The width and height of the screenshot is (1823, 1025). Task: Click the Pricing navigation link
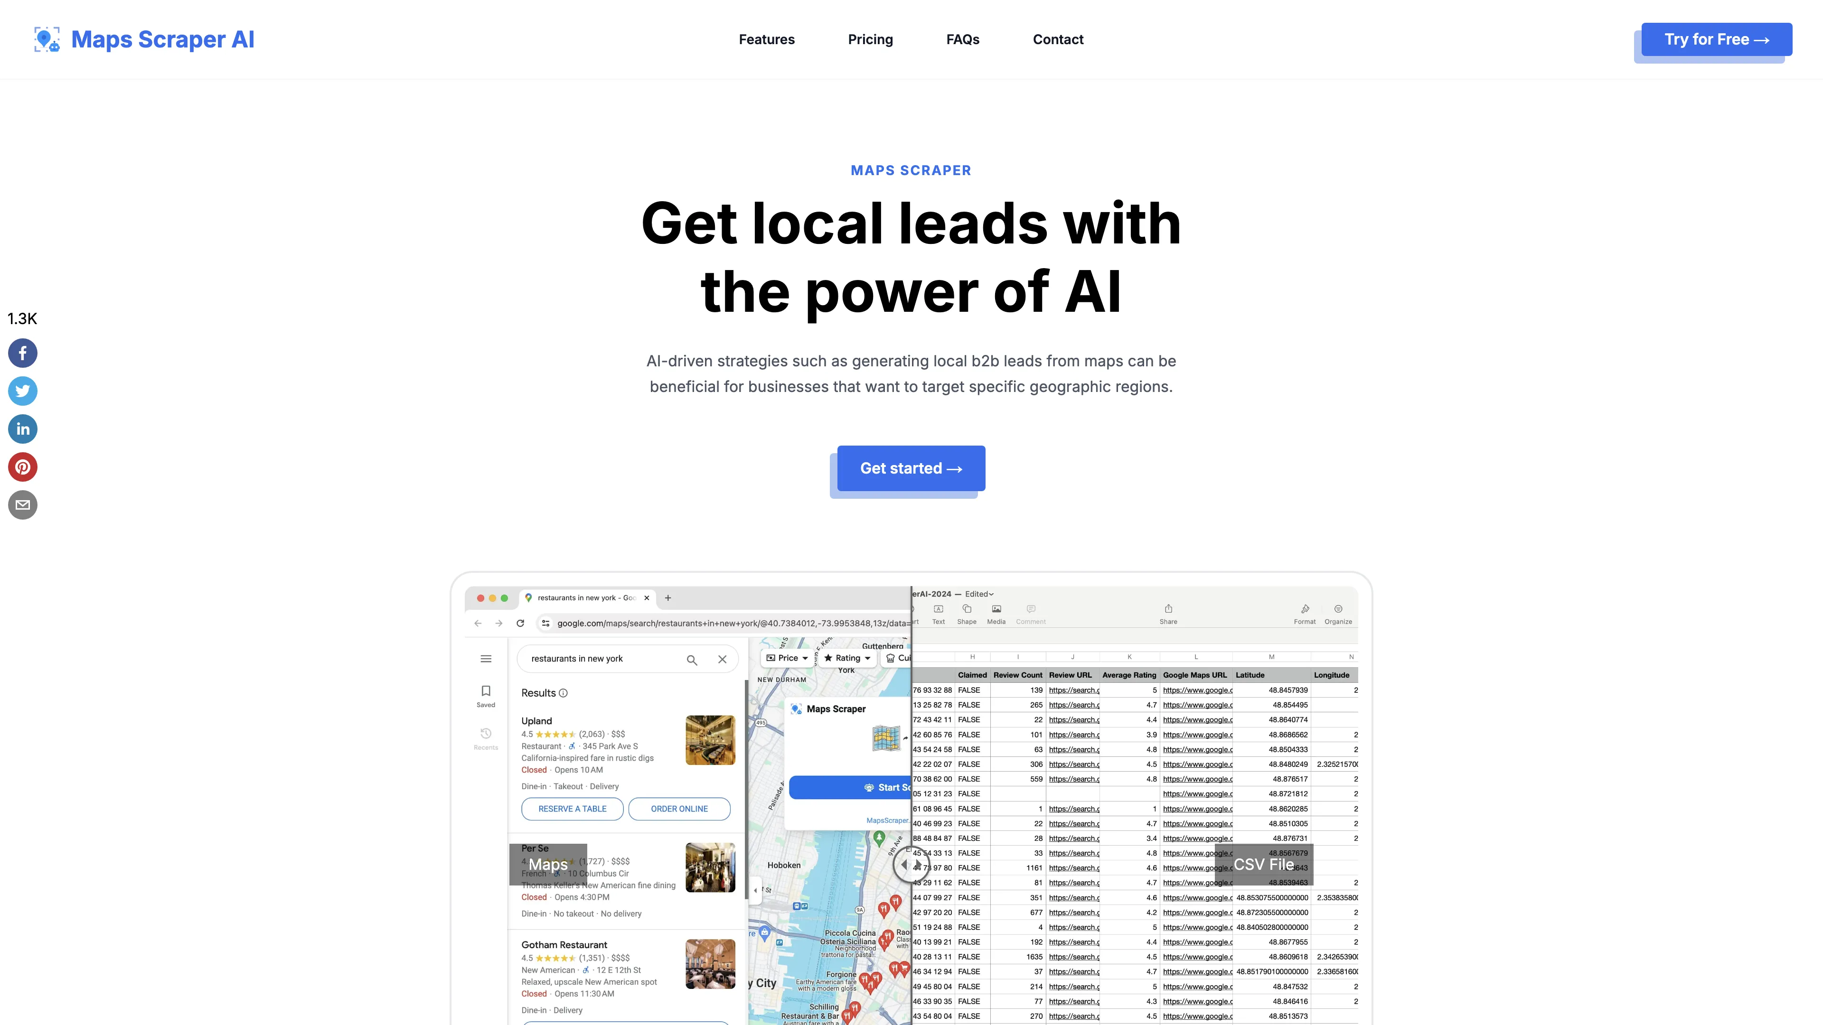(870, 39)
